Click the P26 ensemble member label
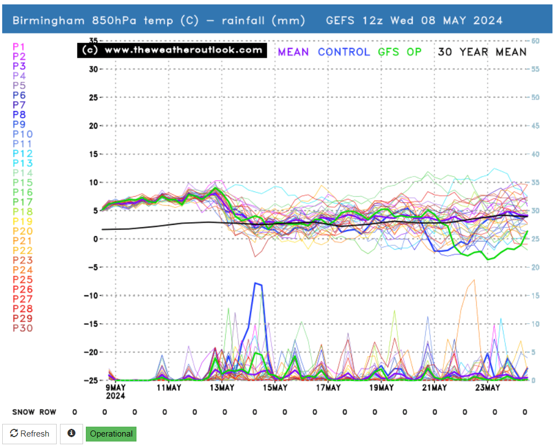 coord(23,289)
